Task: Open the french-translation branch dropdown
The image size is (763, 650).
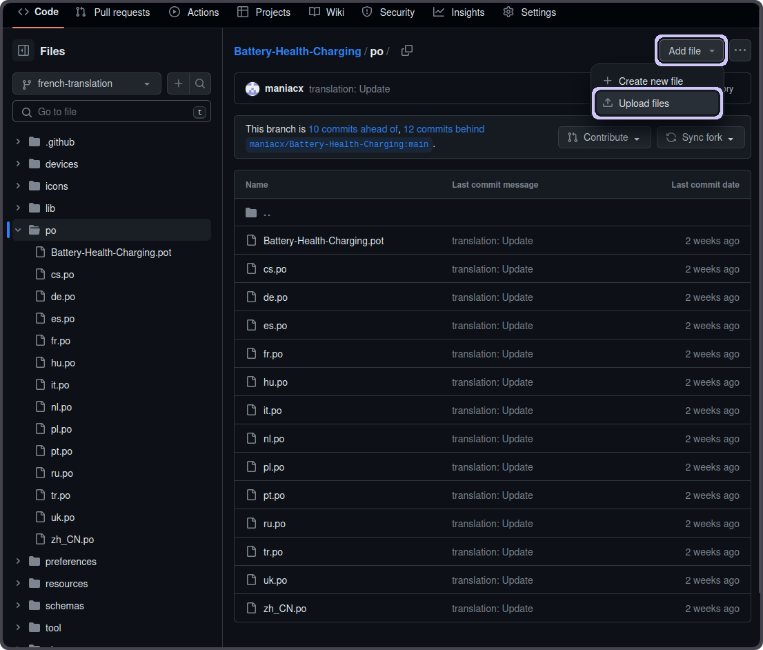Action: coord(87,83)
